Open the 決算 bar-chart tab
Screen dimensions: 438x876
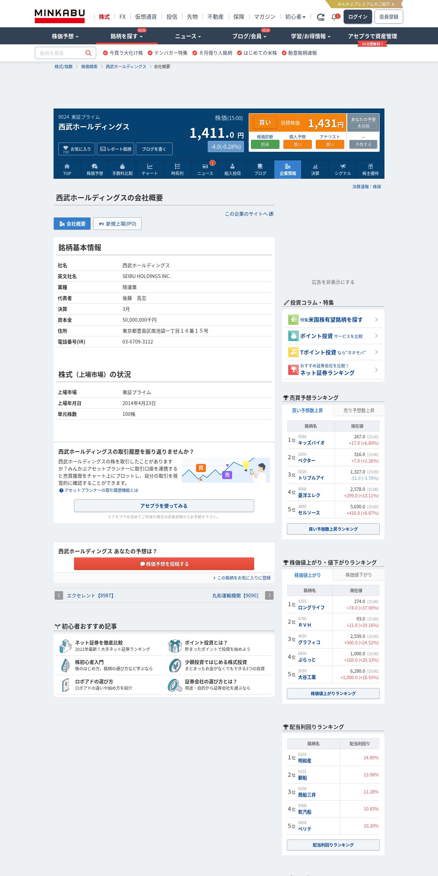click(x=315, y=170)
